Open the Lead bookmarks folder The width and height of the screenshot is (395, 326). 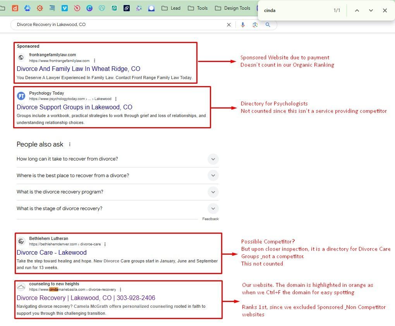pyautogui.click(x=171, y=8)
